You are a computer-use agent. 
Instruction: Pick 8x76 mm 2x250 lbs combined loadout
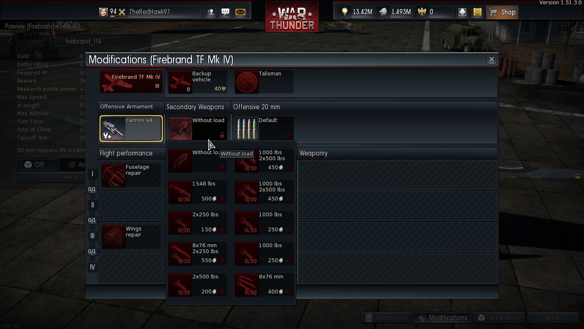198,253
